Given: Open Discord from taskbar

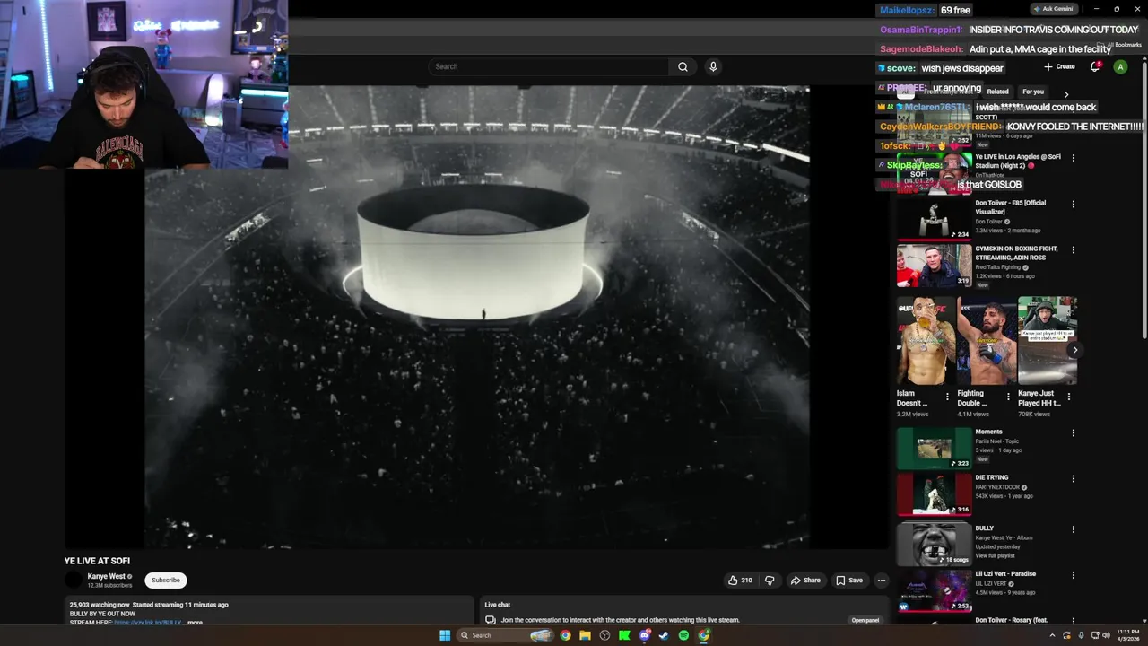Looking at the screenshot, I should coord(644,635).
